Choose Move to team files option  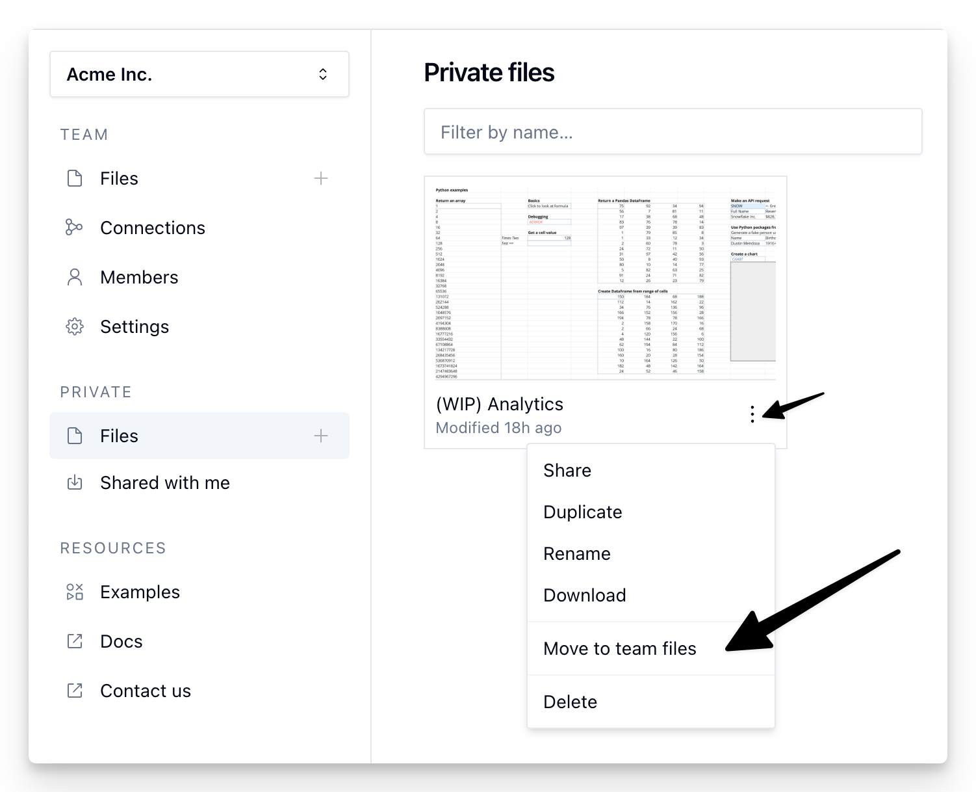(619, 649)
